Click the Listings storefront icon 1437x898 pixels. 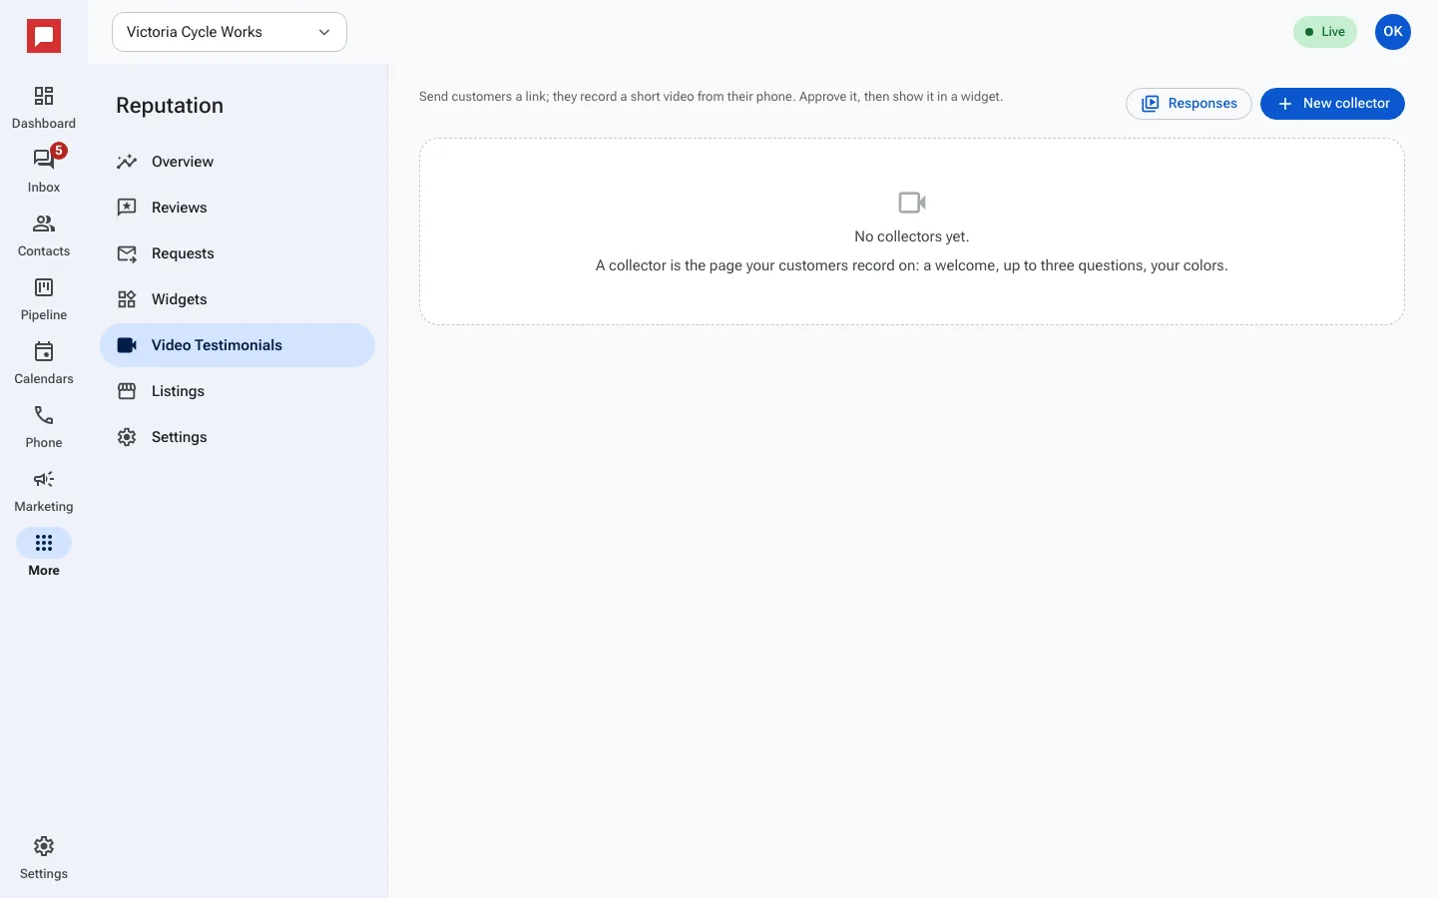pyautogui.click(x=127, y=391)
